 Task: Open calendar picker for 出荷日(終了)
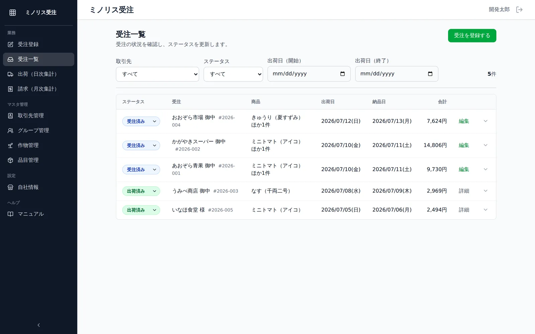pos(430,74)
